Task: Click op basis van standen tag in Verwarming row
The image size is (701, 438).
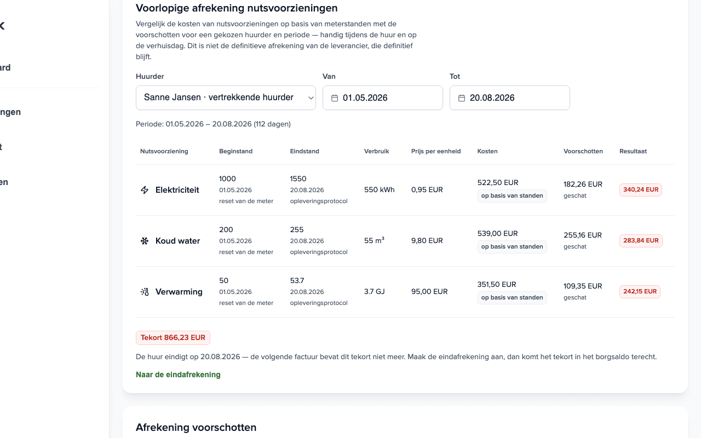Action: (512, 298)
